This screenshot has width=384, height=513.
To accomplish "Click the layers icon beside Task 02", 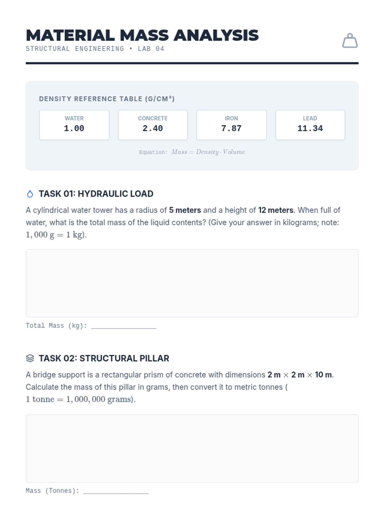I will point(30,358).
